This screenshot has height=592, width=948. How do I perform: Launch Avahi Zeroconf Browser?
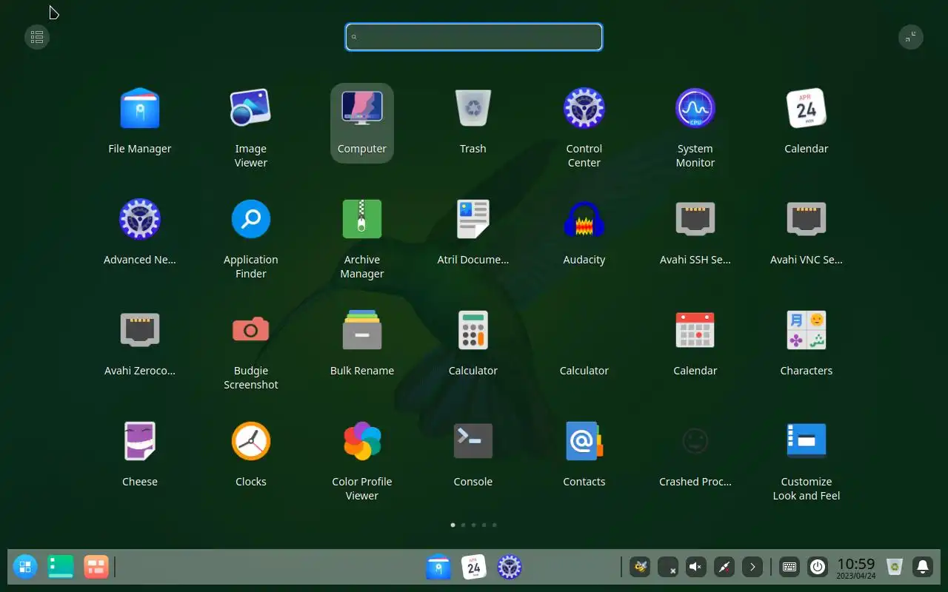(140, 331)
